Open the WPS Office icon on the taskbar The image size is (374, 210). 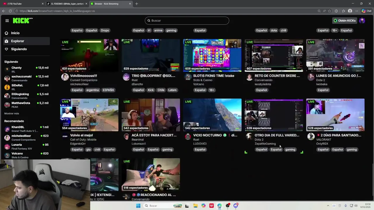point(211,206)
